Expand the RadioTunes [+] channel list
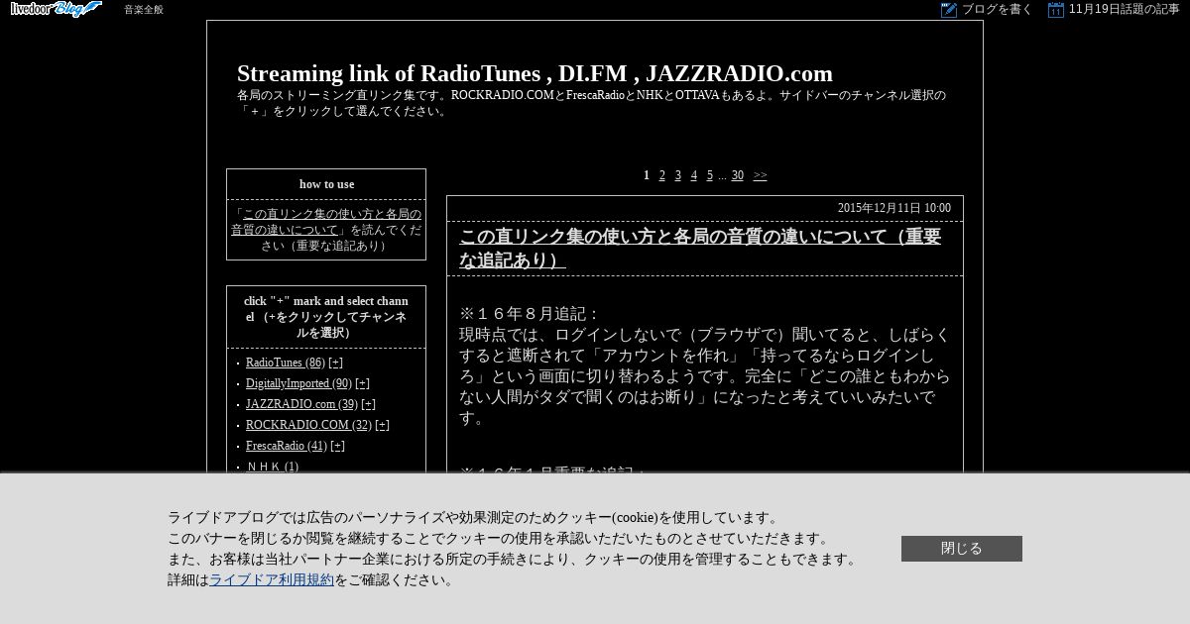Image resolution: width=1190 pixels, height=624 pixels. (336, 363)
